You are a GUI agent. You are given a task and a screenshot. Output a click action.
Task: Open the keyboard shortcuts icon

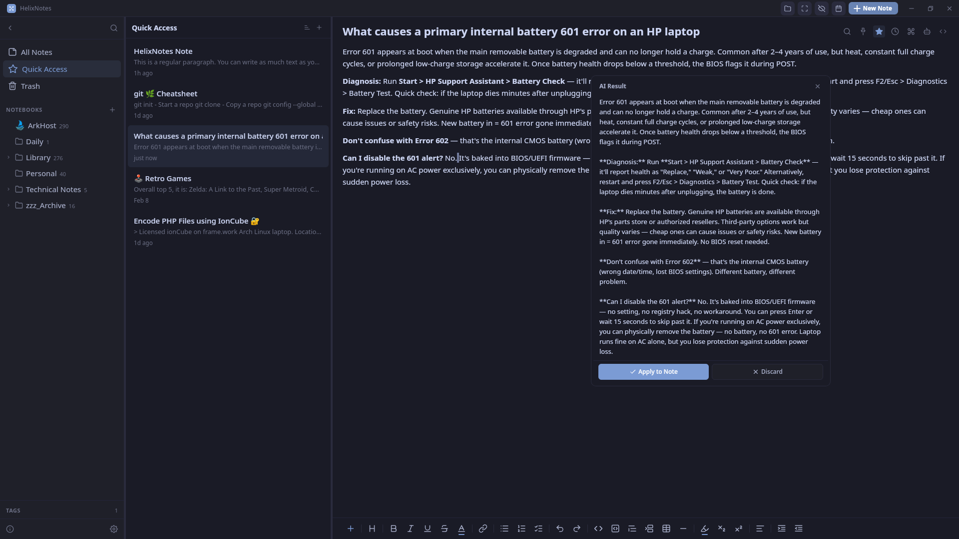click(x=911, y=31)
